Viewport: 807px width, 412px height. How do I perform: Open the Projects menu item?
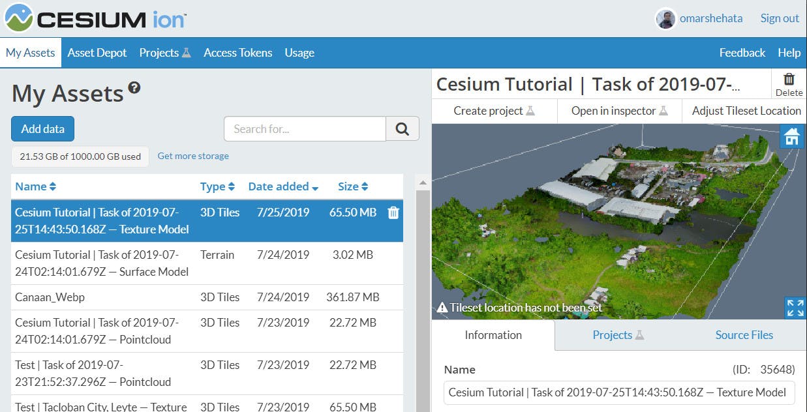(x=165, y=53)
